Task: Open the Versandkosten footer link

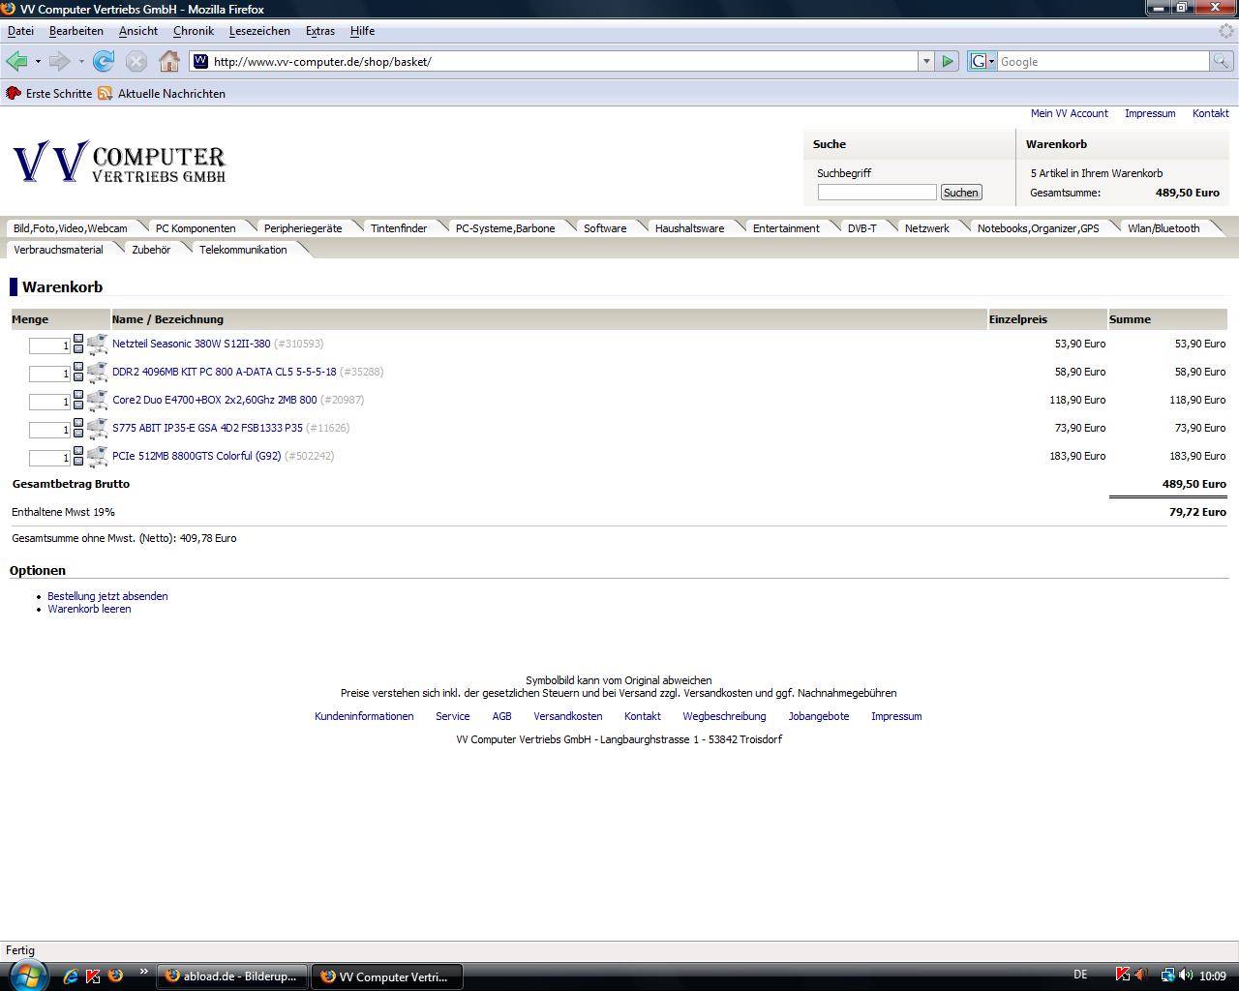Action: tap(568, 716)
